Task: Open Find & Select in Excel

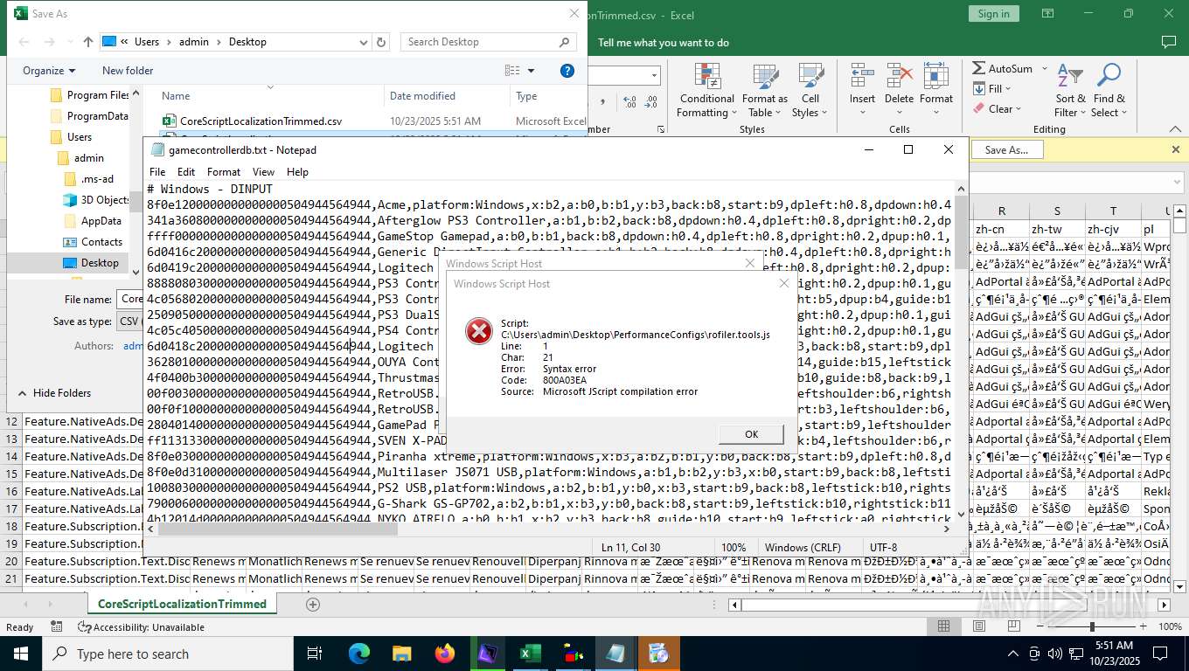Action: (x=1109, y=91)
